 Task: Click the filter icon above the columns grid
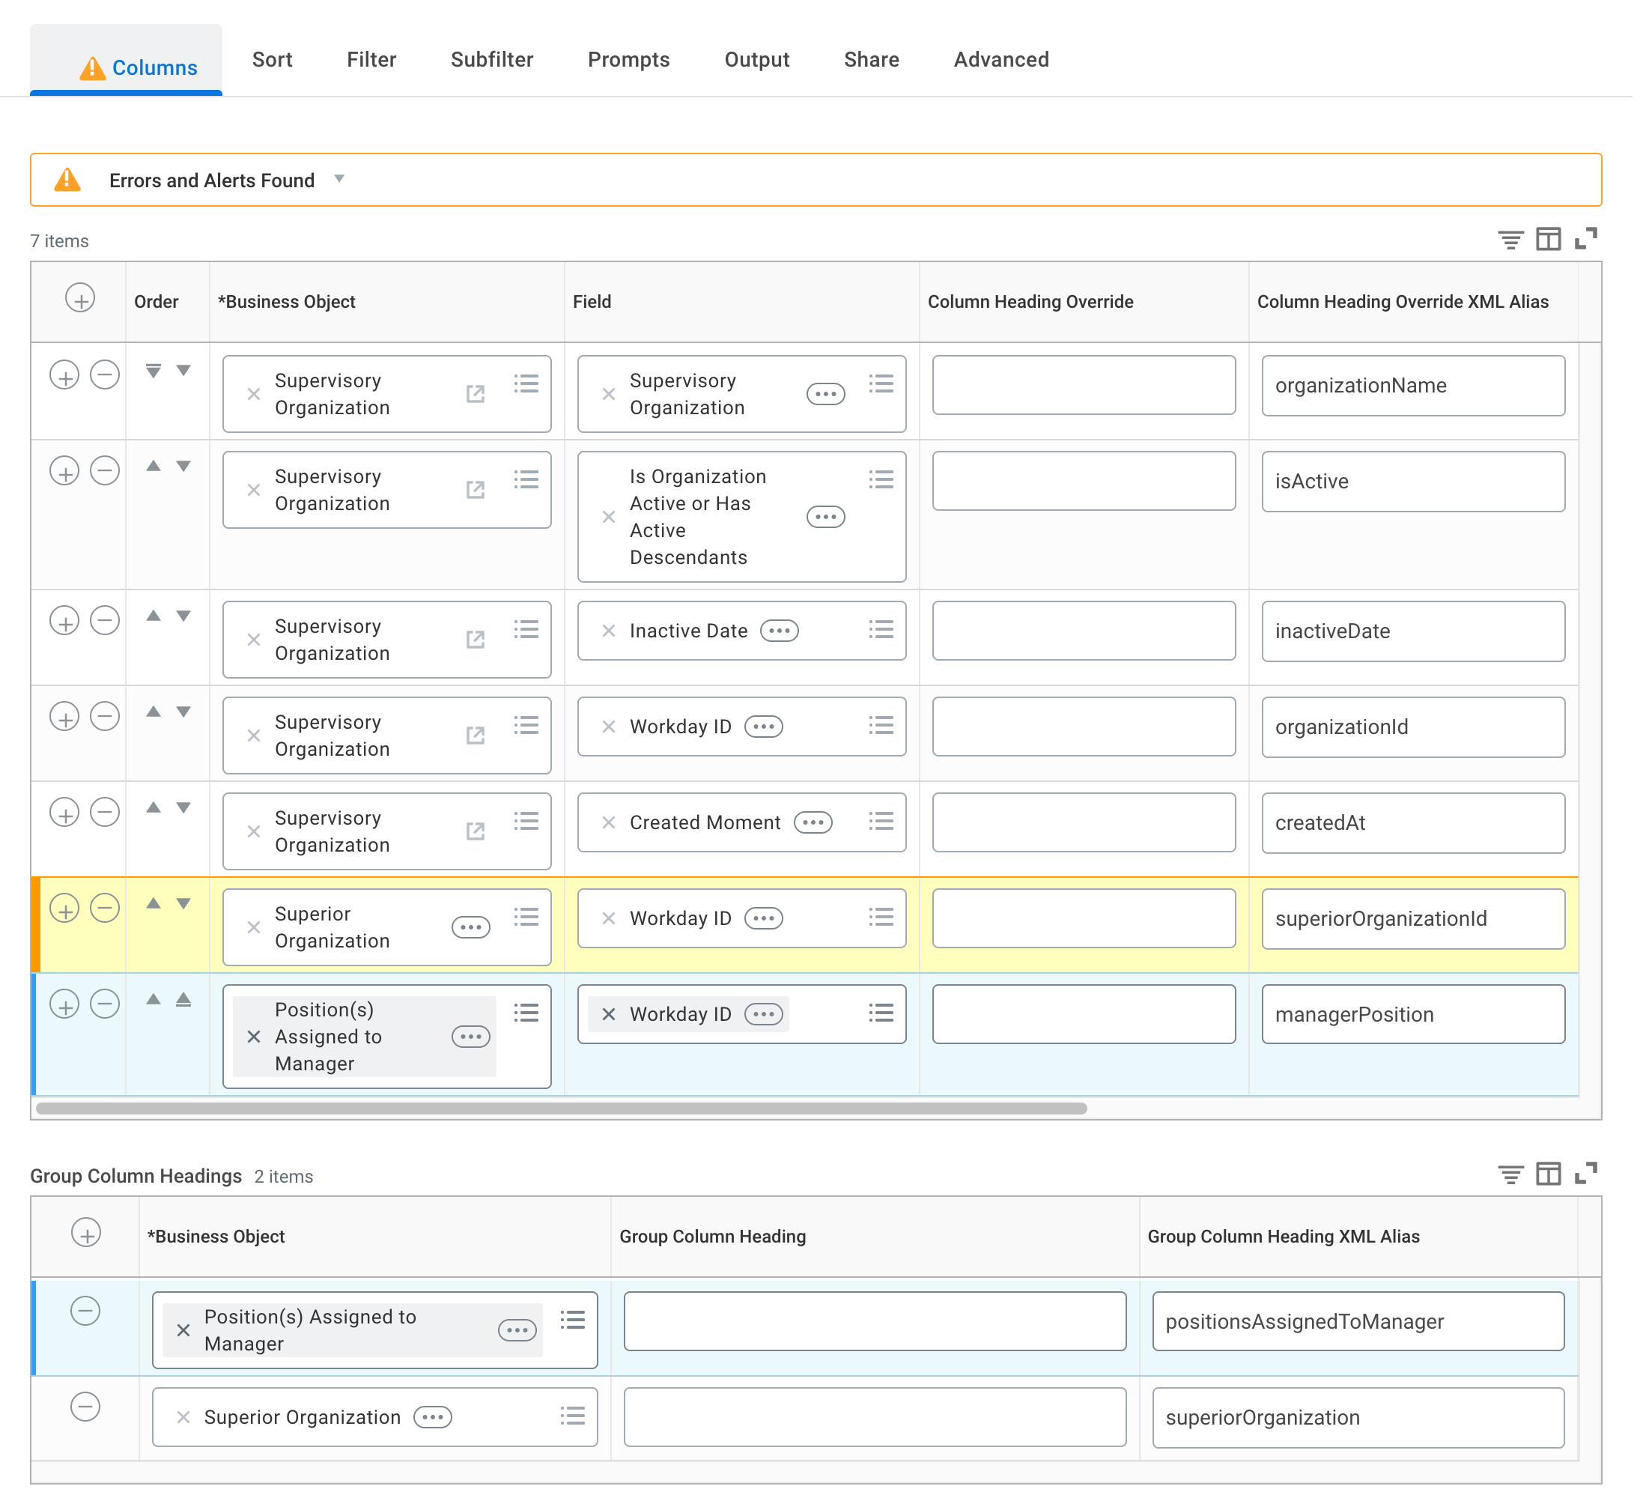1510,238
